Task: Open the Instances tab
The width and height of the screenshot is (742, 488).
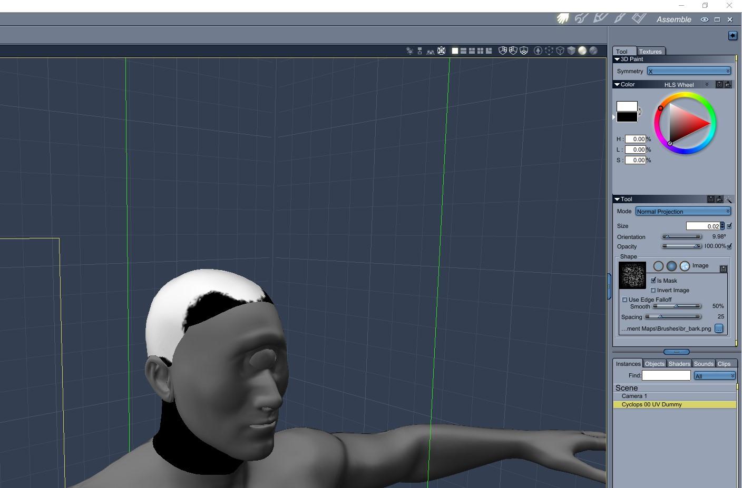Action: (x=628, y=364)
